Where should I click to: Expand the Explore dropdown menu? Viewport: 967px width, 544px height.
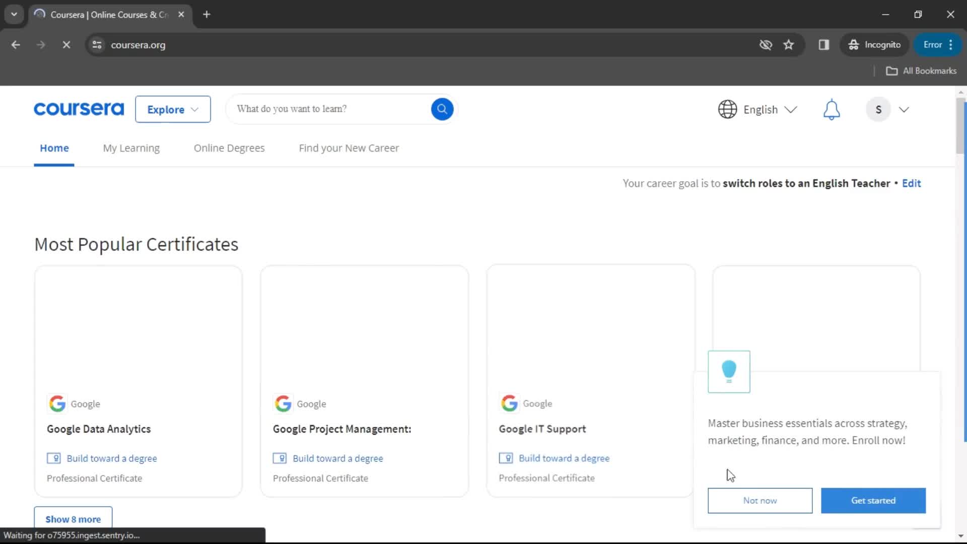click(172, 110)
